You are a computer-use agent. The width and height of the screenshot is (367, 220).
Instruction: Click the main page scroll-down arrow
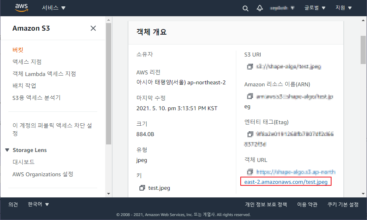(x=363, y=194)
